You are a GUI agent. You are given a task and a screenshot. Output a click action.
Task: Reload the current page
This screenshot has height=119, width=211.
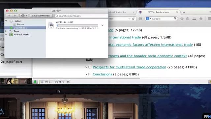[133, 19]
